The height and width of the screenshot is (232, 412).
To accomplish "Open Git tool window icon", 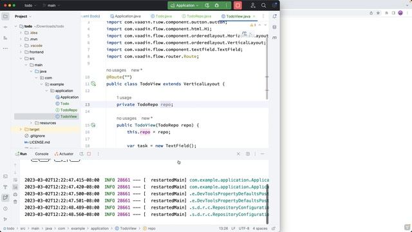I will [5, 219].
